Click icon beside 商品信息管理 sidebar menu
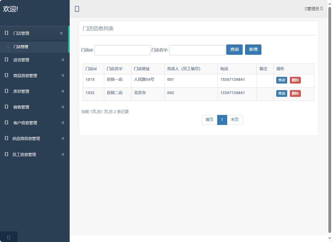This screenshot has height=242, width=332. click(7, 75)
